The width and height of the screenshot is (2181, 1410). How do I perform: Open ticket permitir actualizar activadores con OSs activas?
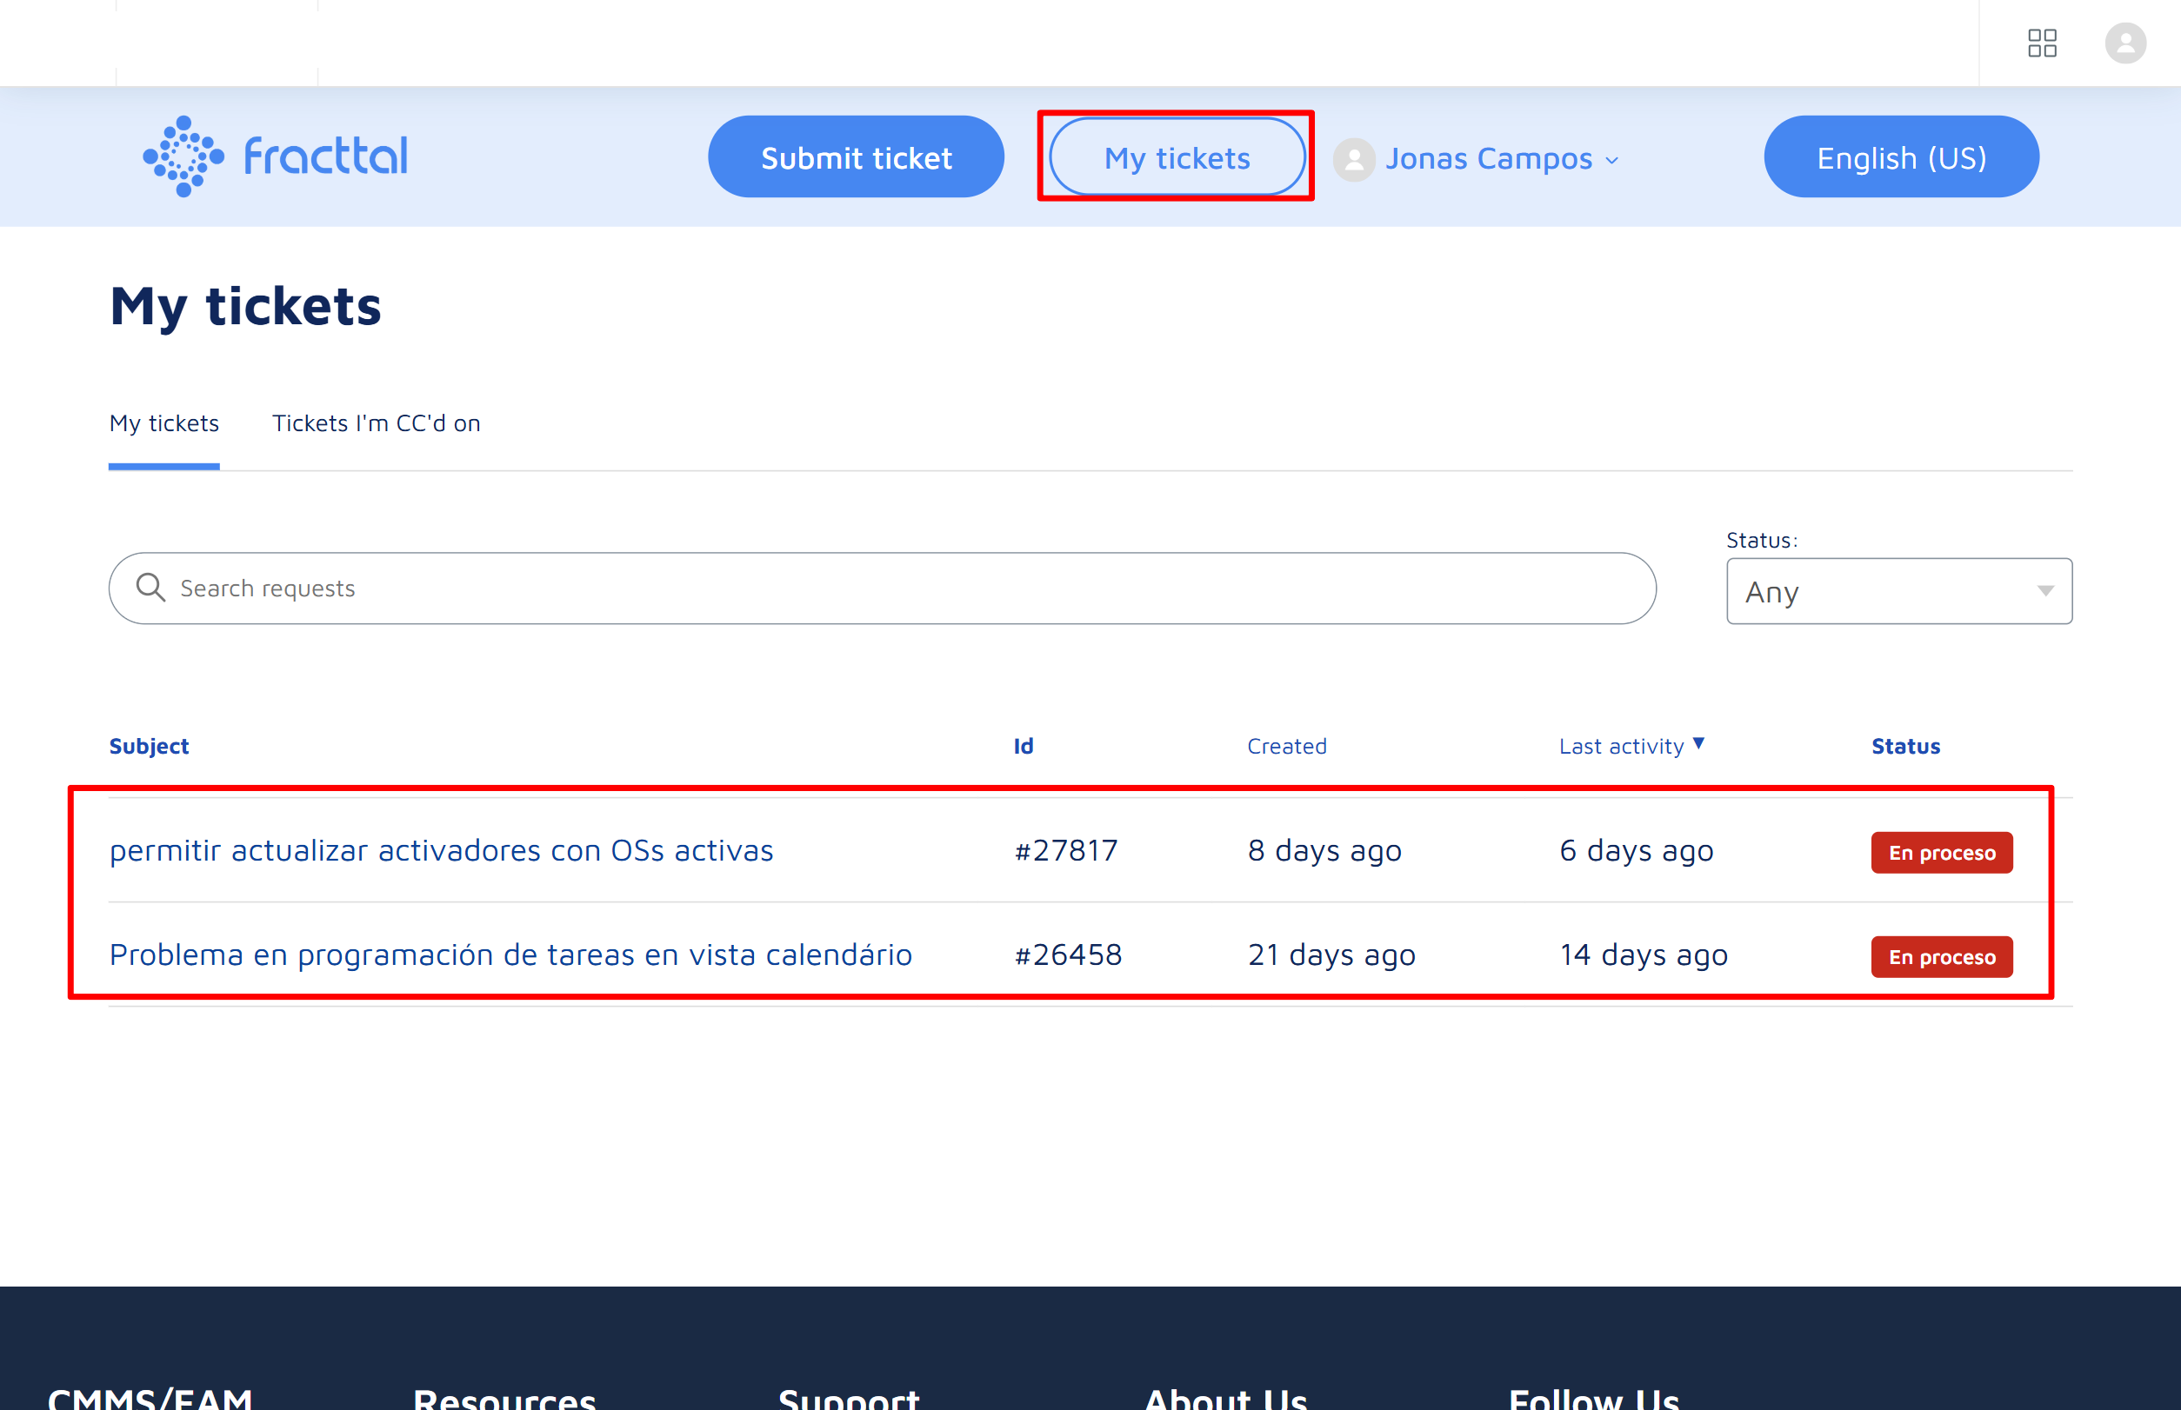pos(442,850)
